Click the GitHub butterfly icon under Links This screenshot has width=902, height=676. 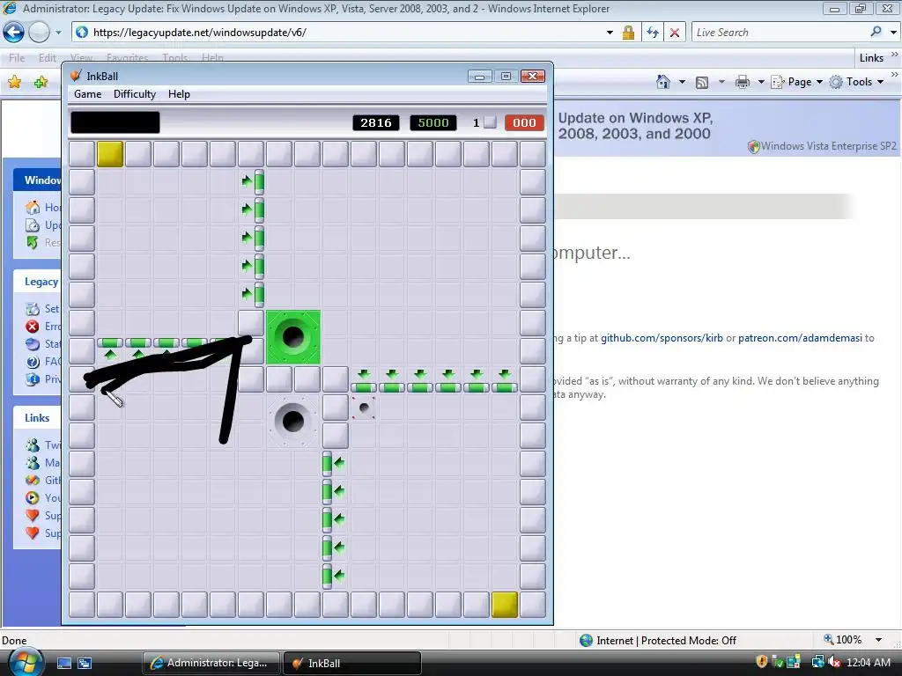tap(33, 480)
